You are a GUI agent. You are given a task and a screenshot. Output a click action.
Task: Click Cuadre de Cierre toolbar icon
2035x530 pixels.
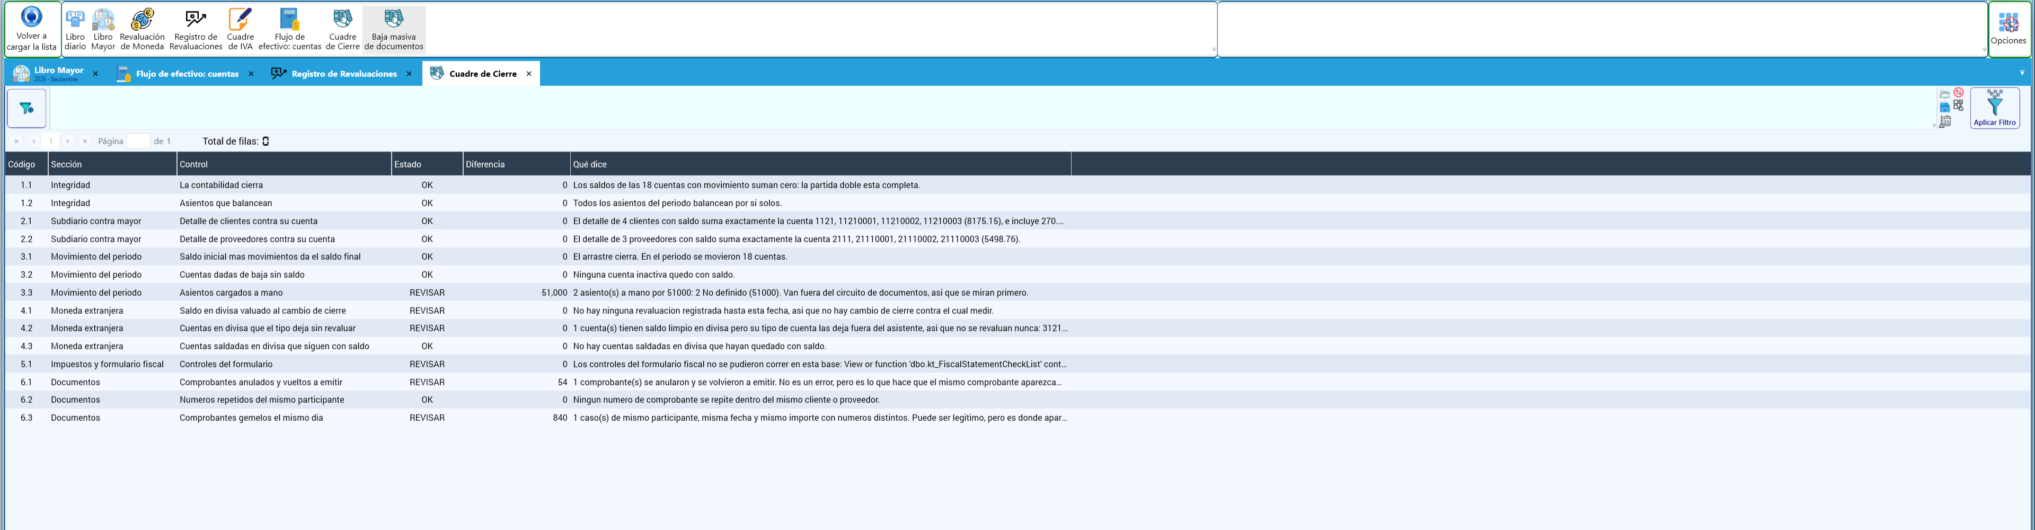click(343, 30)
